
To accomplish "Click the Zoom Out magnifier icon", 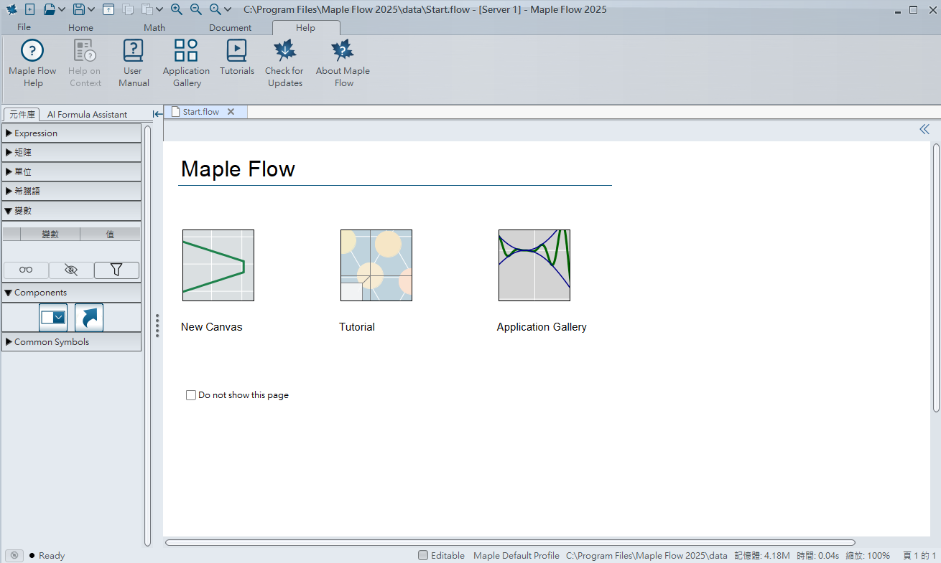I will click(195, 9).
